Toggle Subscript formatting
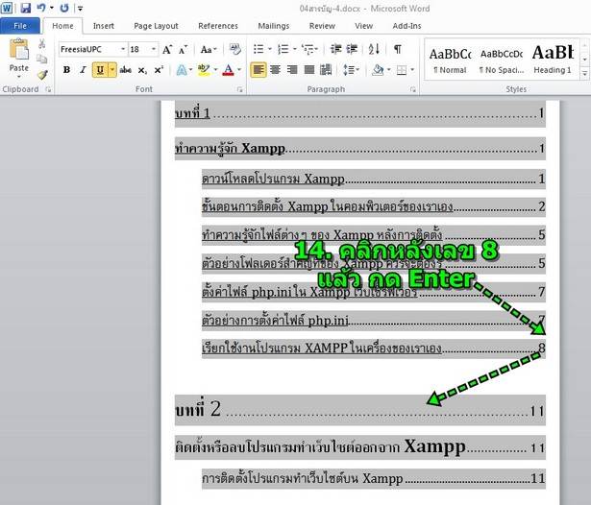591x505 pixels. click(x=142, y=70)
